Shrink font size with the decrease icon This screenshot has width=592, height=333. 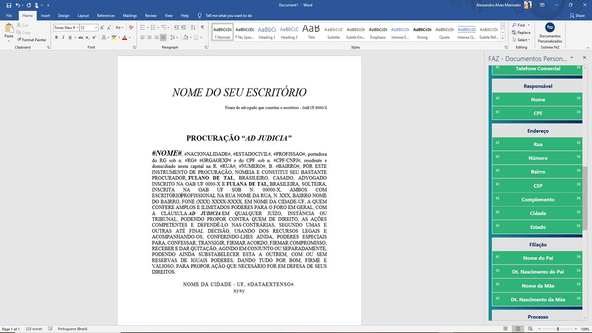[109, 28]
